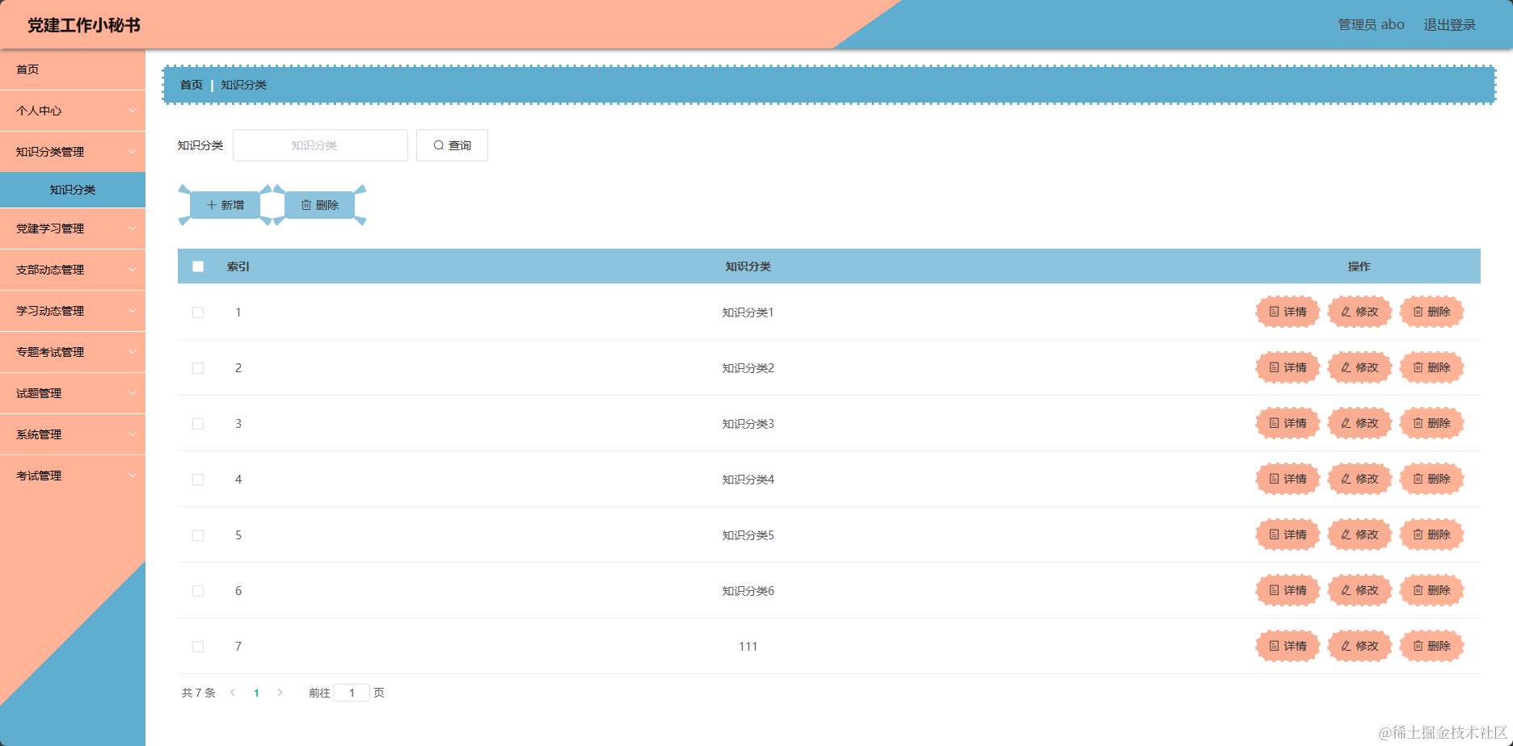Expand the 专题考试管理 menu
1513x746 pixels.
73,352
